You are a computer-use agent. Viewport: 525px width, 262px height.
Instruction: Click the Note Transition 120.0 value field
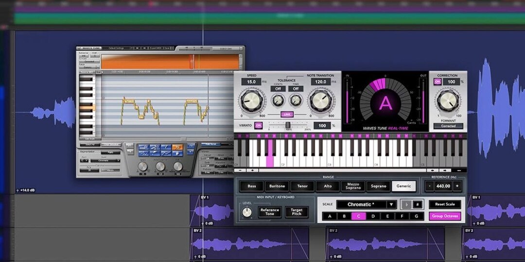tap(321, 82)
